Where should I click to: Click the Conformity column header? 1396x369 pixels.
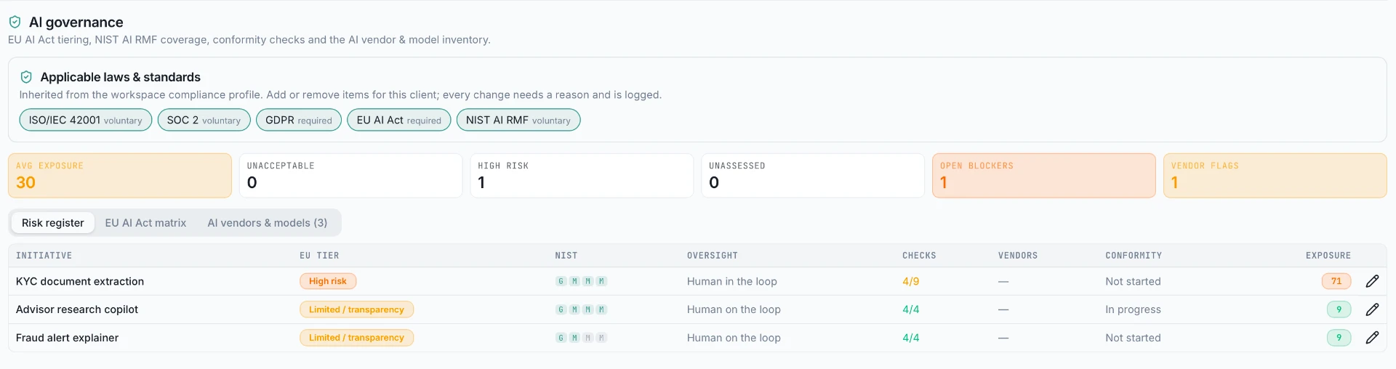[x=1134, y=256]
